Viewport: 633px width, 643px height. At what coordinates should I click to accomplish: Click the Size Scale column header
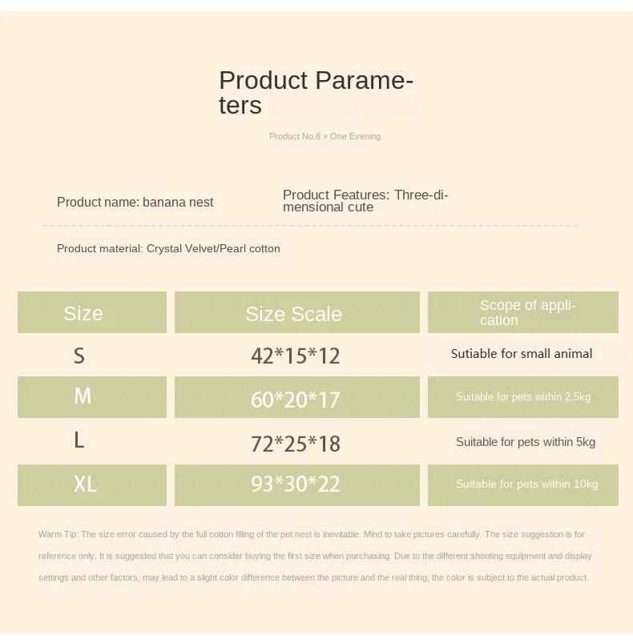coord(294,314)
